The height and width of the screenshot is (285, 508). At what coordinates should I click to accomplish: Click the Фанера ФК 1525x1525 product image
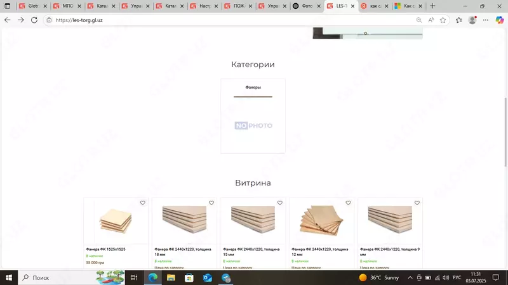pos(116,221)
